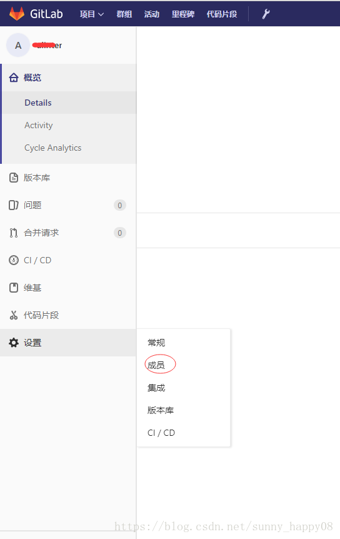Click the GitLab wordmark text
Viewport: 340px width, 539px height.
click(46, 14)
